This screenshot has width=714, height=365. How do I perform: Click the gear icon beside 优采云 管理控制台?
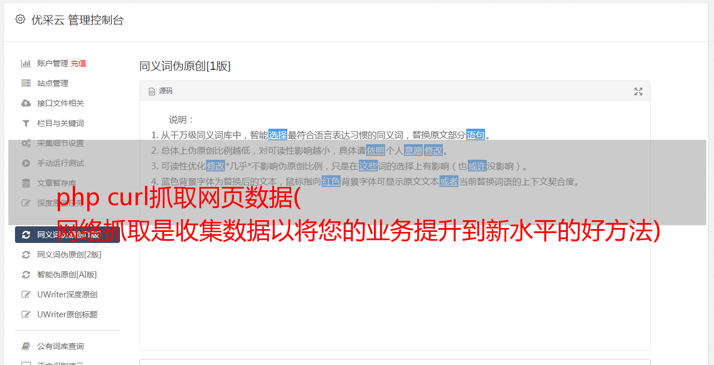tap(20, 19)
